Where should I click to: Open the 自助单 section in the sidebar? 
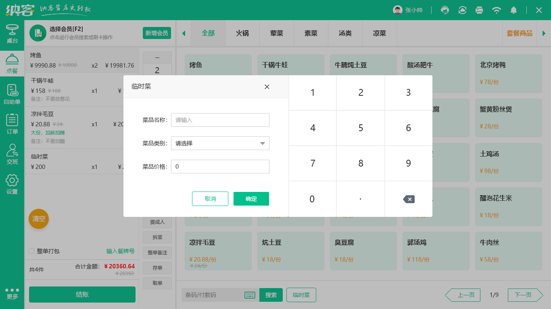click(12, 93)
